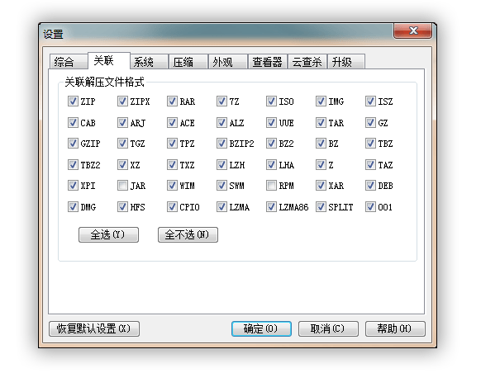Uncheck the ZIP format checkbox
The width and height of the screenshot is (481, 373).
73,102
